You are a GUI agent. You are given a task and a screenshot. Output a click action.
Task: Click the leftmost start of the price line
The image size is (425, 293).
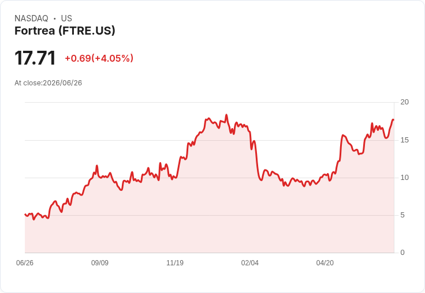click(25, 214)
